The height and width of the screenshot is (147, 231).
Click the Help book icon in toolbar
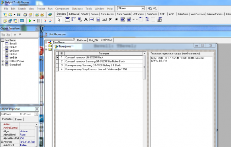(50, 15)
